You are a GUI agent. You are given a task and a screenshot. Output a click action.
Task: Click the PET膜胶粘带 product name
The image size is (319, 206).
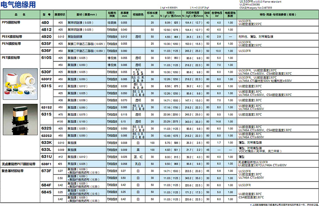11,58
